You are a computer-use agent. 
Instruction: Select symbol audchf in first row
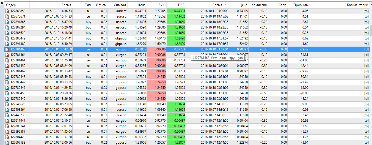click(121, 11)
